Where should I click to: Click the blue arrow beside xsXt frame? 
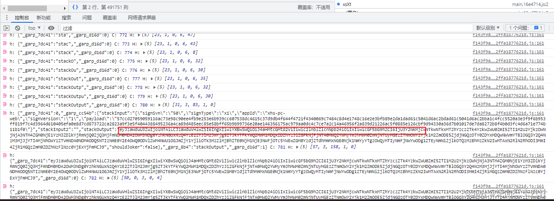point(339,4)
